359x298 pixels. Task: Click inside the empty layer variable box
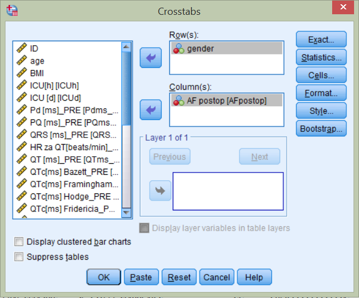pyautogui.click(x=228, y=191)
